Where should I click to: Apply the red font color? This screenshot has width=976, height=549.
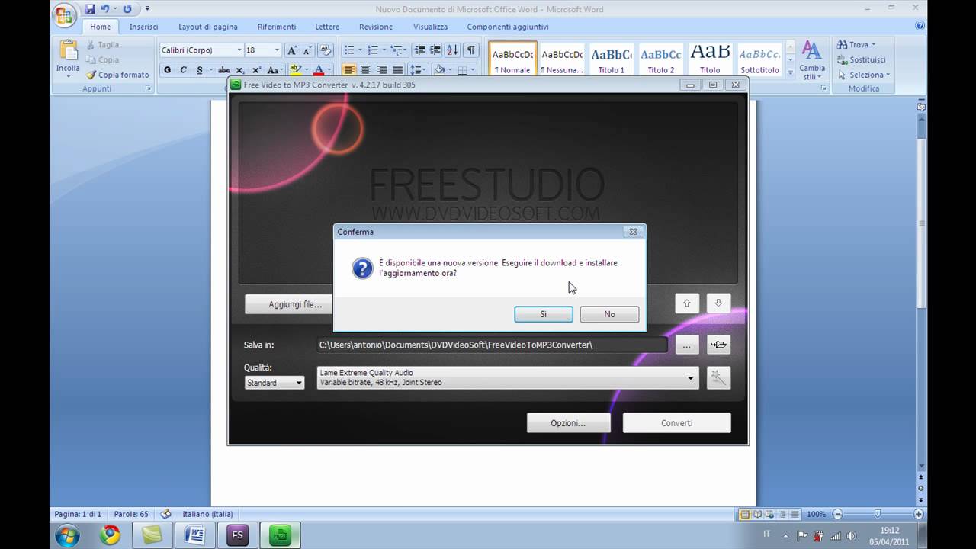(x=319, y=70)
